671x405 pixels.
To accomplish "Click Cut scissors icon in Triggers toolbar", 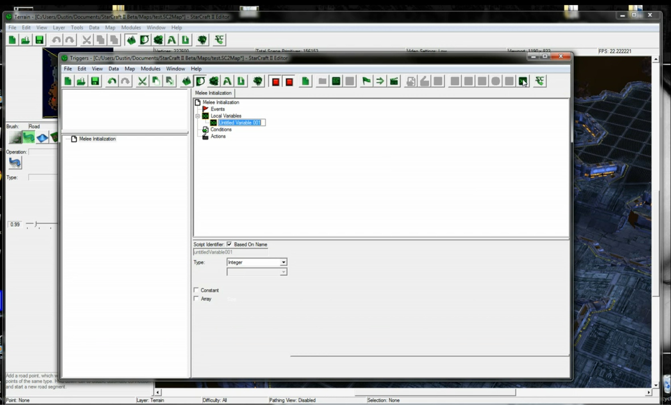I will (x=142, y=81).
